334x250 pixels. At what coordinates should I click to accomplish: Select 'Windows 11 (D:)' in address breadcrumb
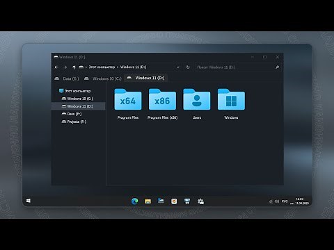coord(133,67)
